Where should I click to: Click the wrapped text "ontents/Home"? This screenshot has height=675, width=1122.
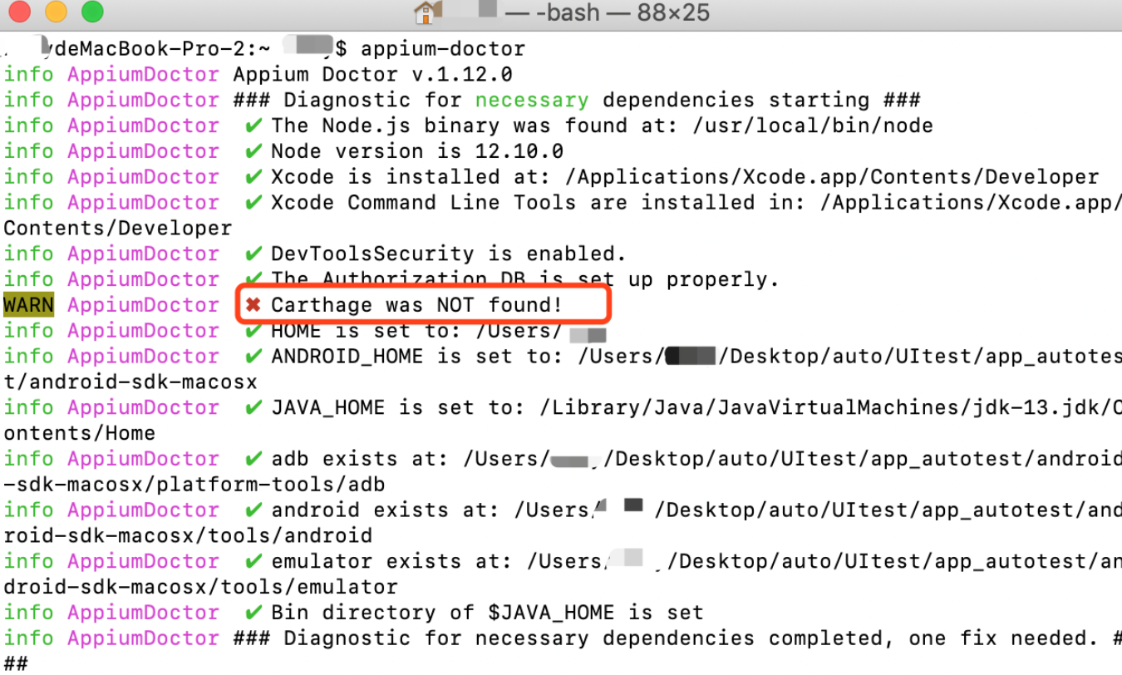click(80, 434)
